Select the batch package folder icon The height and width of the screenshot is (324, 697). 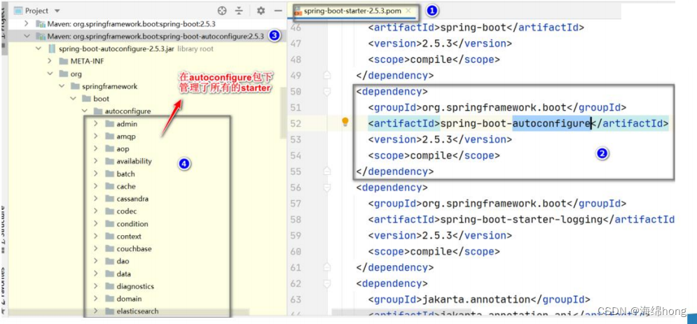(x=110, y=174)
